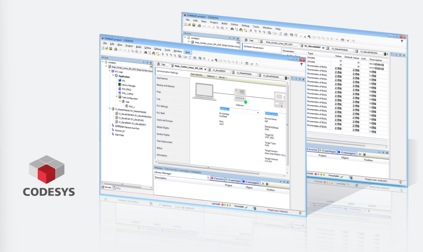
Task: Click security shield icon in front window status bar
Action: (x=300, y=213)
